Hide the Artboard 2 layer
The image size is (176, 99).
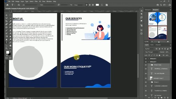coord(146,59)
